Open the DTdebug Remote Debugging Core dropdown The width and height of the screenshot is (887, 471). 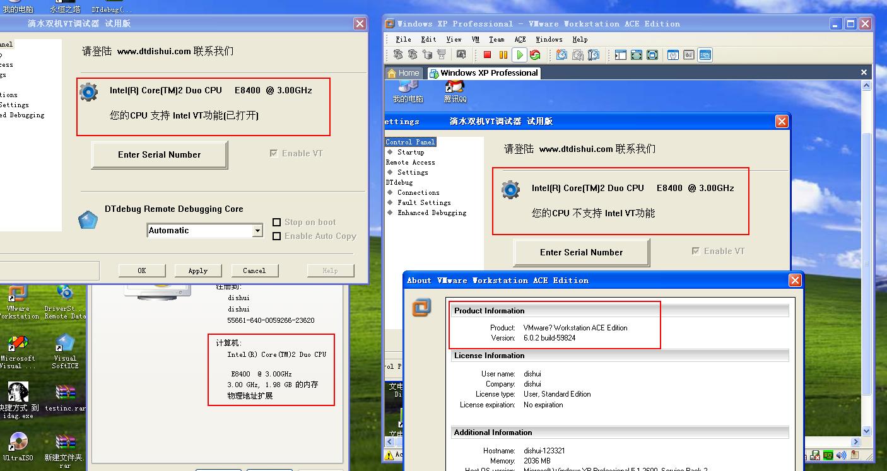257,231
